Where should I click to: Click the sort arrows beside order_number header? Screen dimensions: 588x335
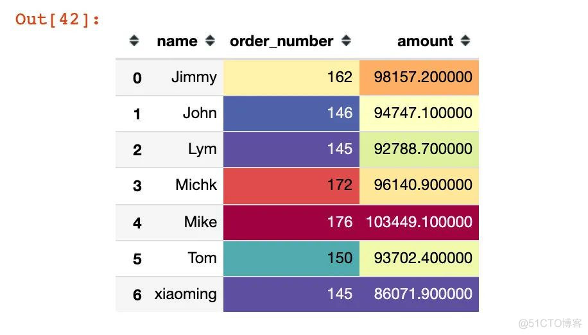[x=346, y=40]
